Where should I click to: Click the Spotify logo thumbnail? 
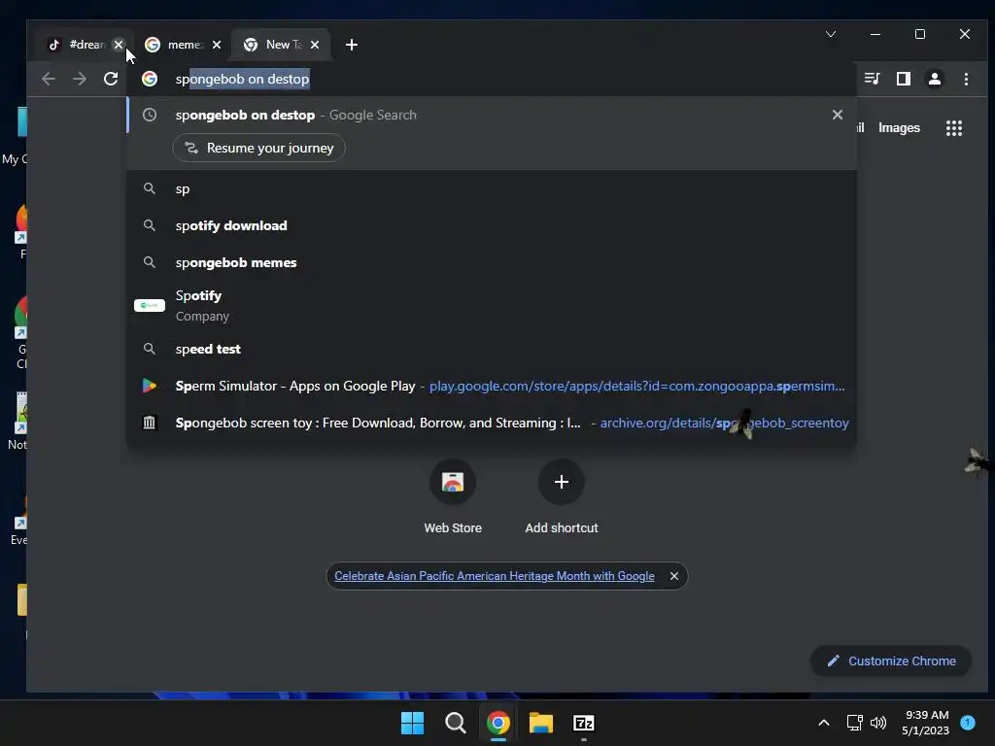150,306
